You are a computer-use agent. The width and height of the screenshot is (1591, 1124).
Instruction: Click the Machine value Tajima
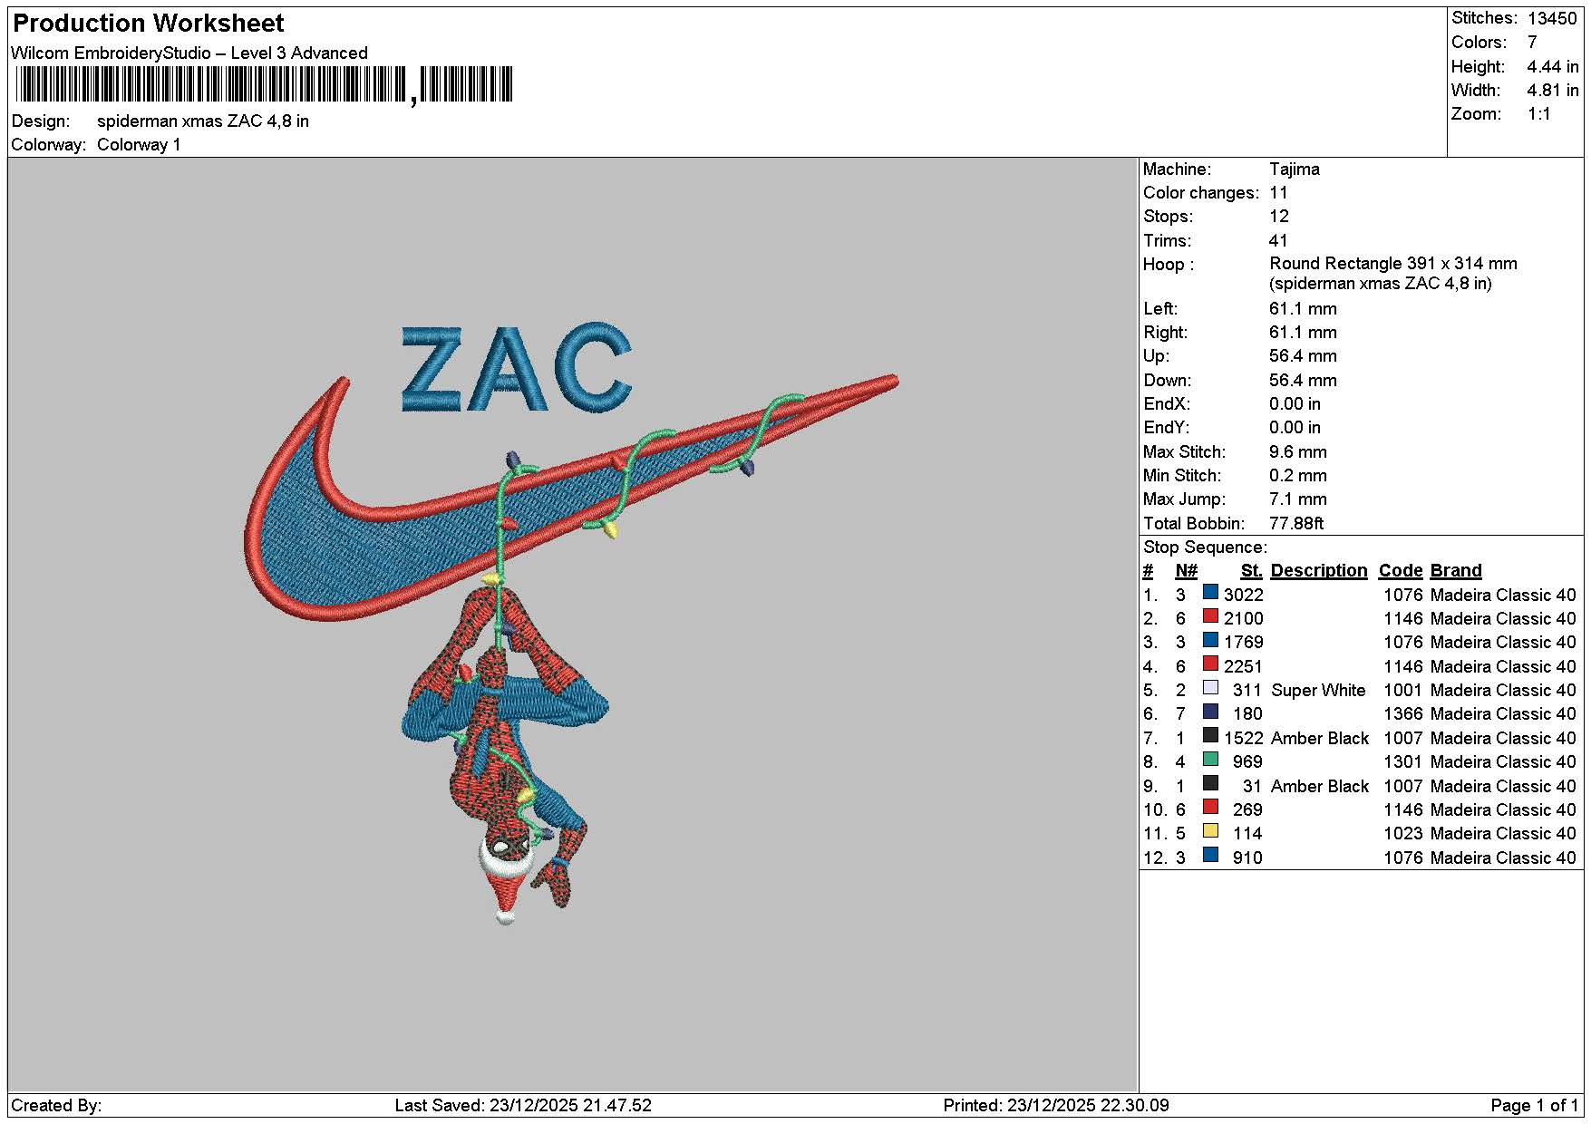pyautogui.click(x=1295, y=170)
